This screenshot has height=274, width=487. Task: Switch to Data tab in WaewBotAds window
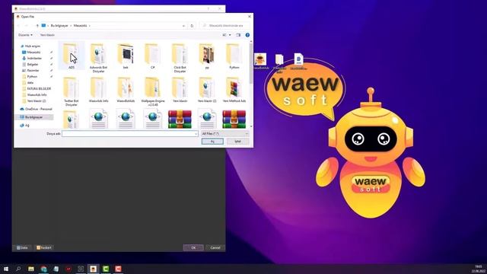[22, 247]
